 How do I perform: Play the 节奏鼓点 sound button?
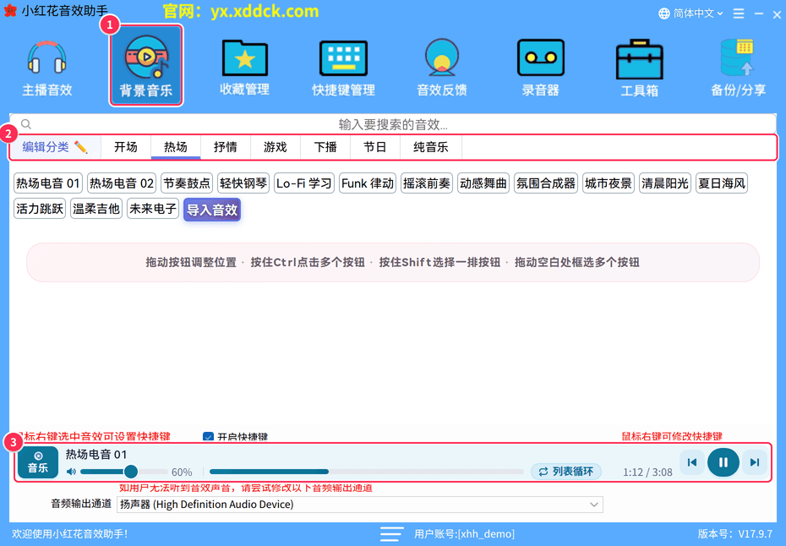coord(187,183)
